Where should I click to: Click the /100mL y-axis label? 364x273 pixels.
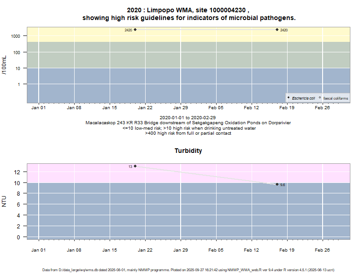coord(5,65)
